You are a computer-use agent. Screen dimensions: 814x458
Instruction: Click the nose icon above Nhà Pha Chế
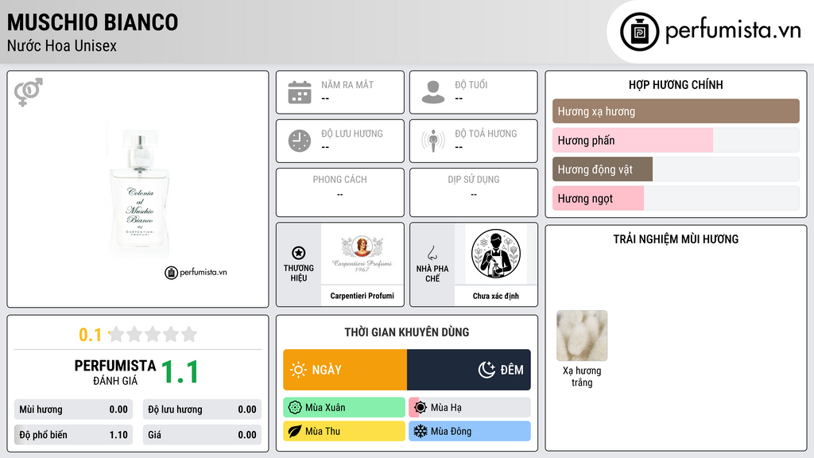click(432, 253)
